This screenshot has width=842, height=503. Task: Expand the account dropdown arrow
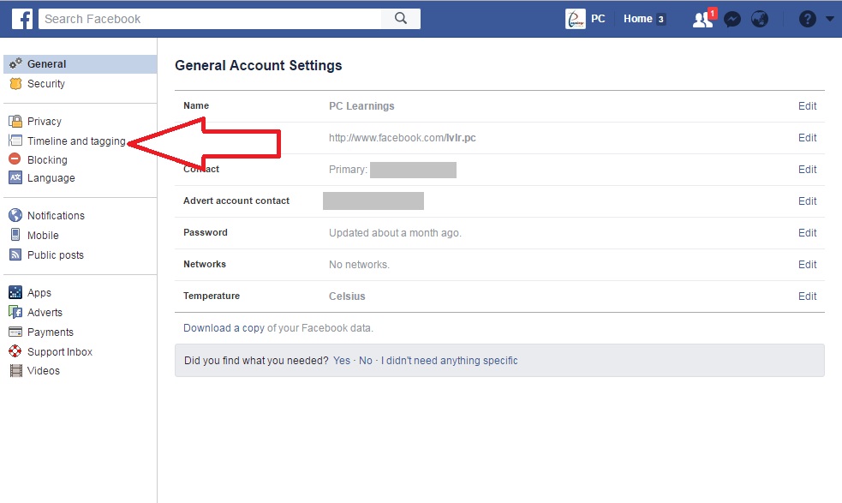830,19
